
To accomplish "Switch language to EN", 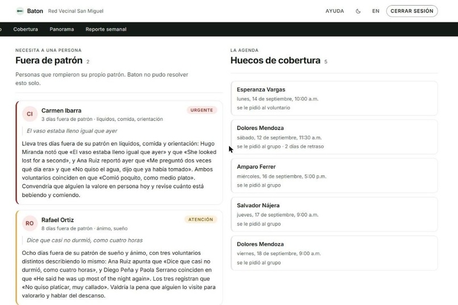I will (376, 11).
